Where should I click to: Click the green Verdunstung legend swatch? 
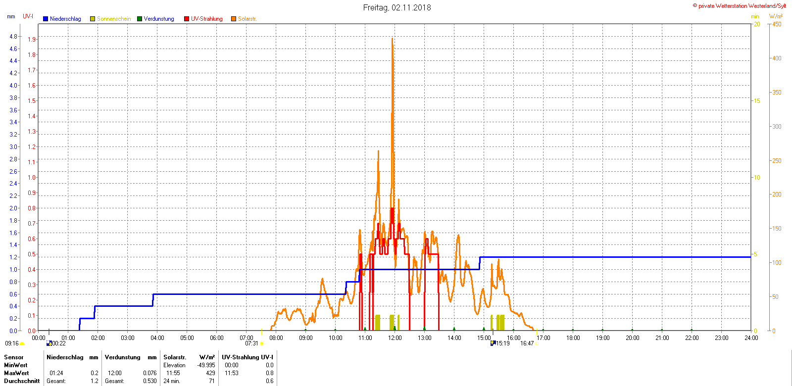tap(140, 19)
